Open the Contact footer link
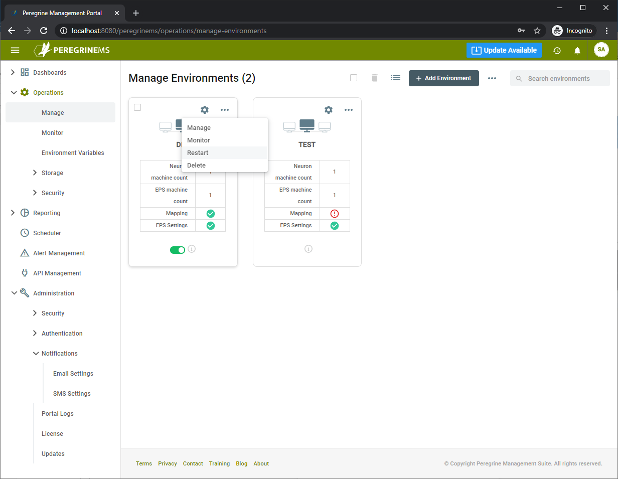 point(193,463)
